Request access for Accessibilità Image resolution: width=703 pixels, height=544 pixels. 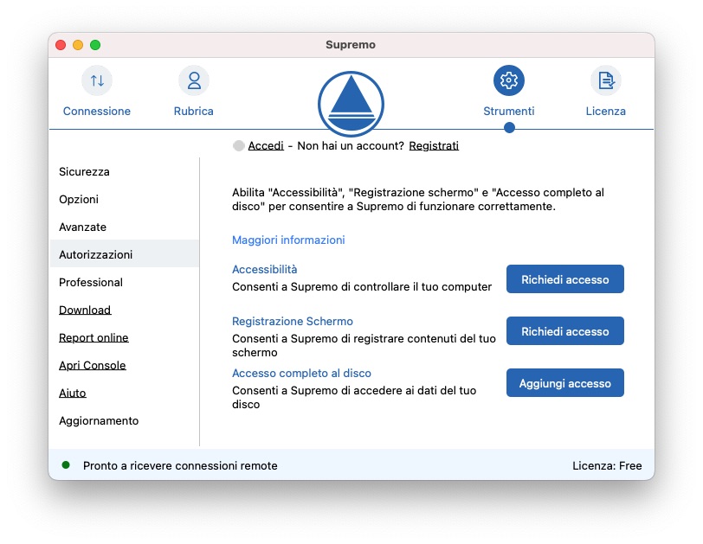pyautogui.click(x=564, y=279)
